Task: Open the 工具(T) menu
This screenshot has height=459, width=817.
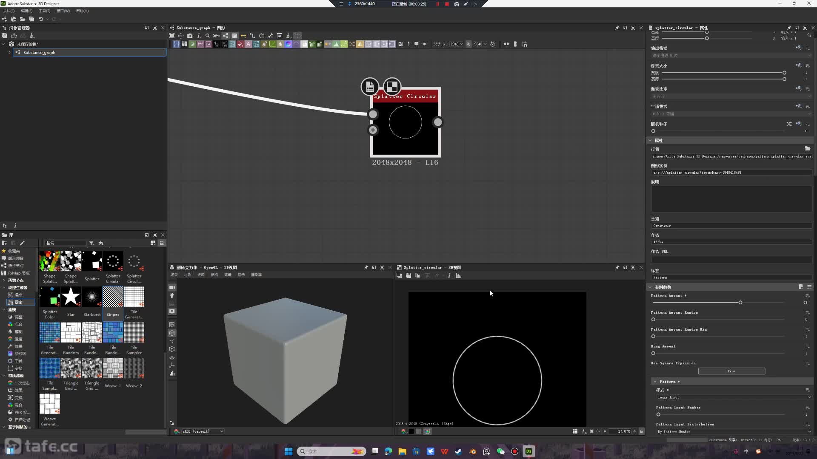Action: [45, 11]
